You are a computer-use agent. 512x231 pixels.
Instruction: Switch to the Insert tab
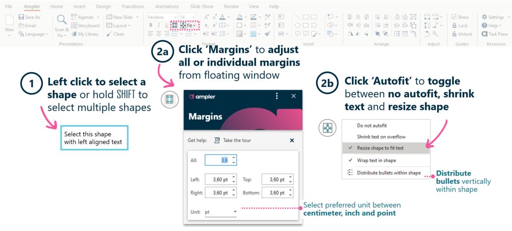[x=79, y=6]
